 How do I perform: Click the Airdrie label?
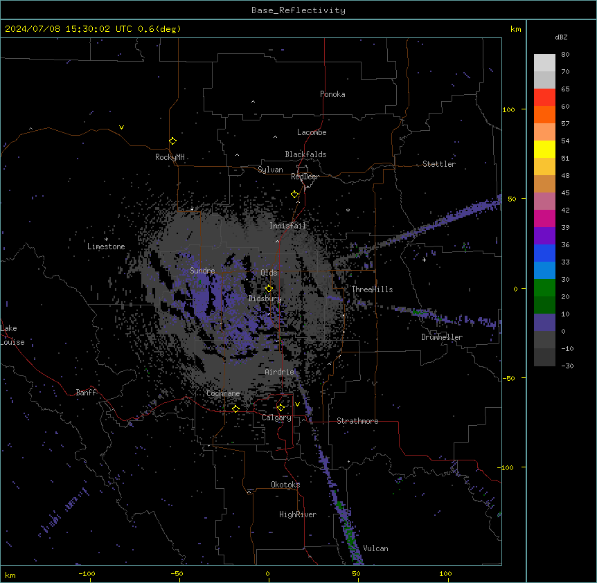pyautogui.click(x=280, y=372)
